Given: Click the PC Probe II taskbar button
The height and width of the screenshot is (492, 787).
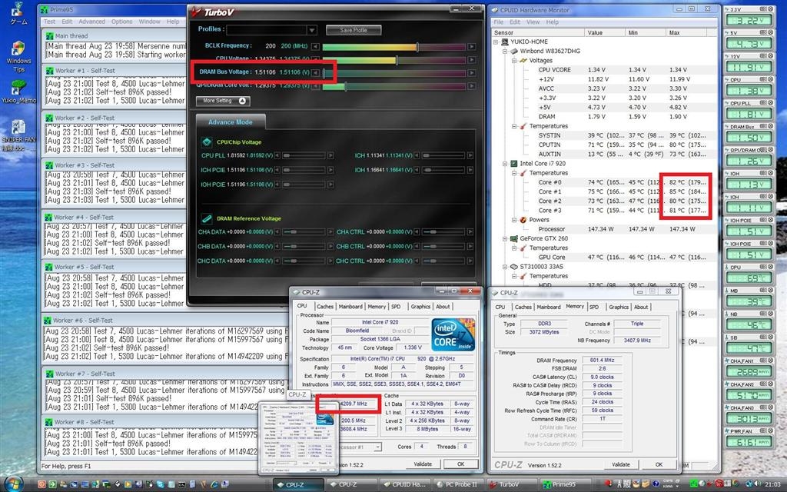Looking at the screenshot, I should point(456,484).
